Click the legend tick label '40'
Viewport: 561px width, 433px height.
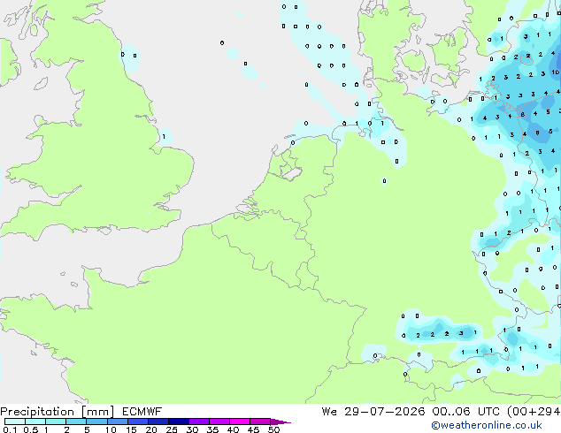[233, 429]
